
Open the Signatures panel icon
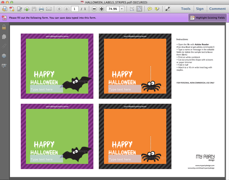[x=4, y=66]
